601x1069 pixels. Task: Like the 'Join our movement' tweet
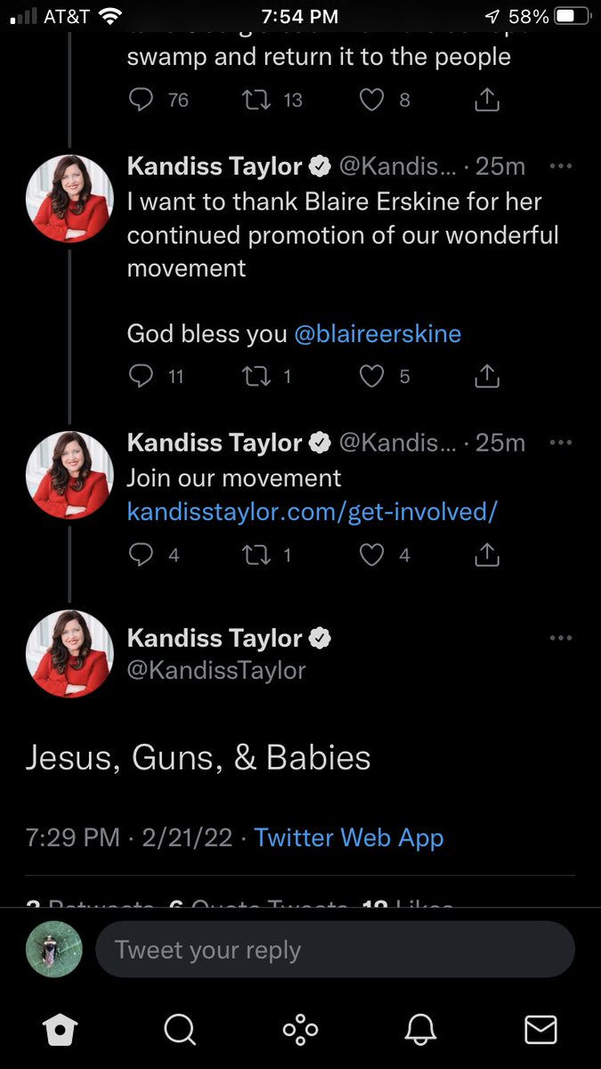coord(371,555)
